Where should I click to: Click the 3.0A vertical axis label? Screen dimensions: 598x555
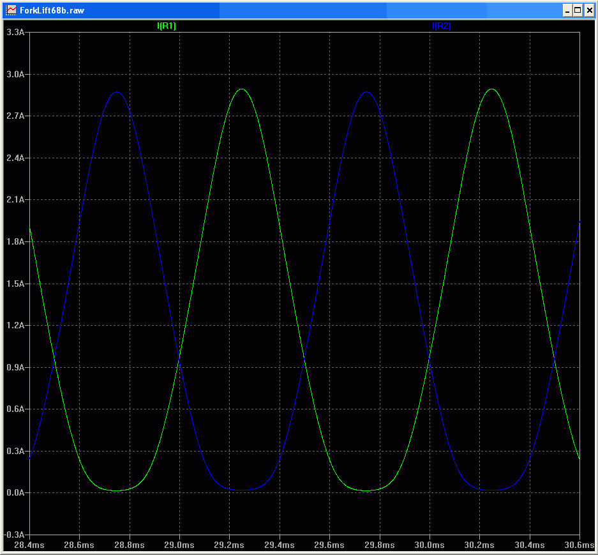click(x=16, y=75)
